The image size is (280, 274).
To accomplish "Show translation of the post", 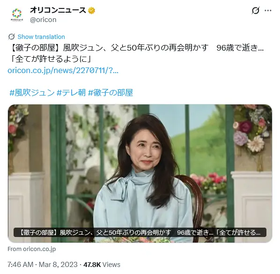I will point(41,37).
